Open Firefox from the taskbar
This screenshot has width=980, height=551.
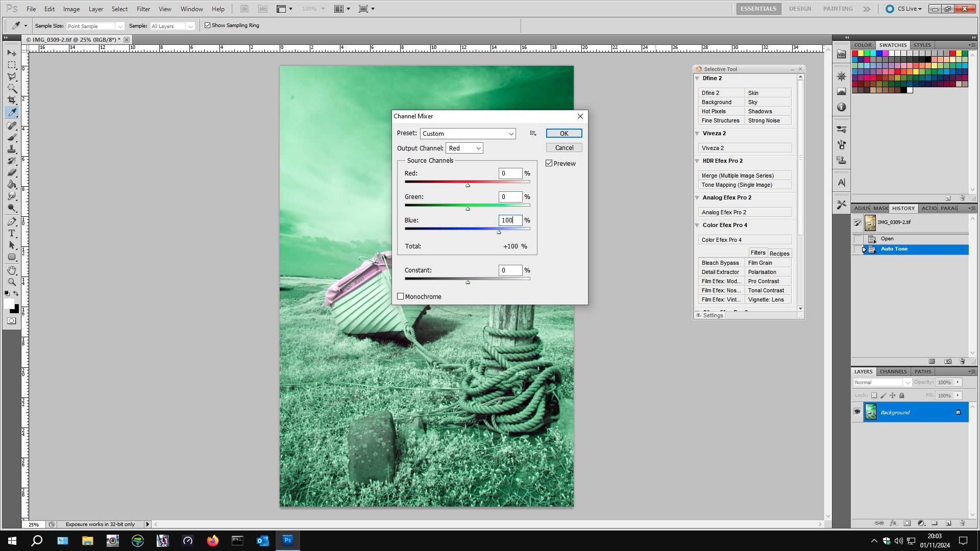(212, 540)
